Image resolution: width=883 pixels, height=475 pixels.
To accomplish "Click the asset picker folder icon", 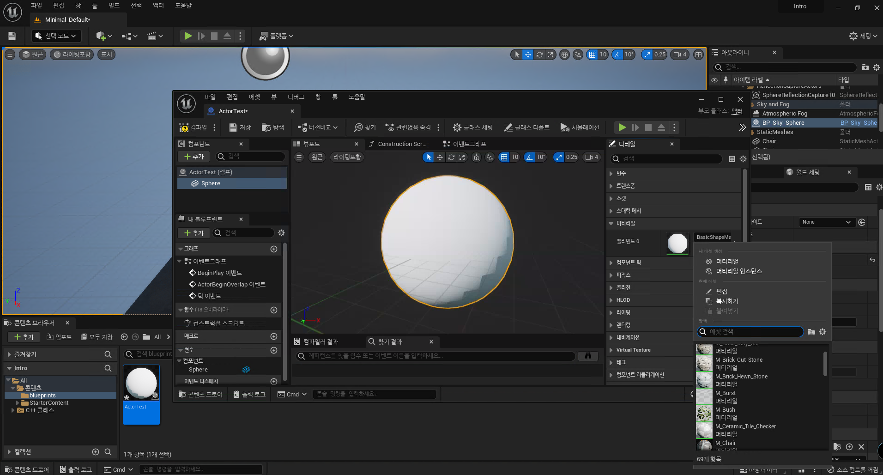I will [811, 332].
